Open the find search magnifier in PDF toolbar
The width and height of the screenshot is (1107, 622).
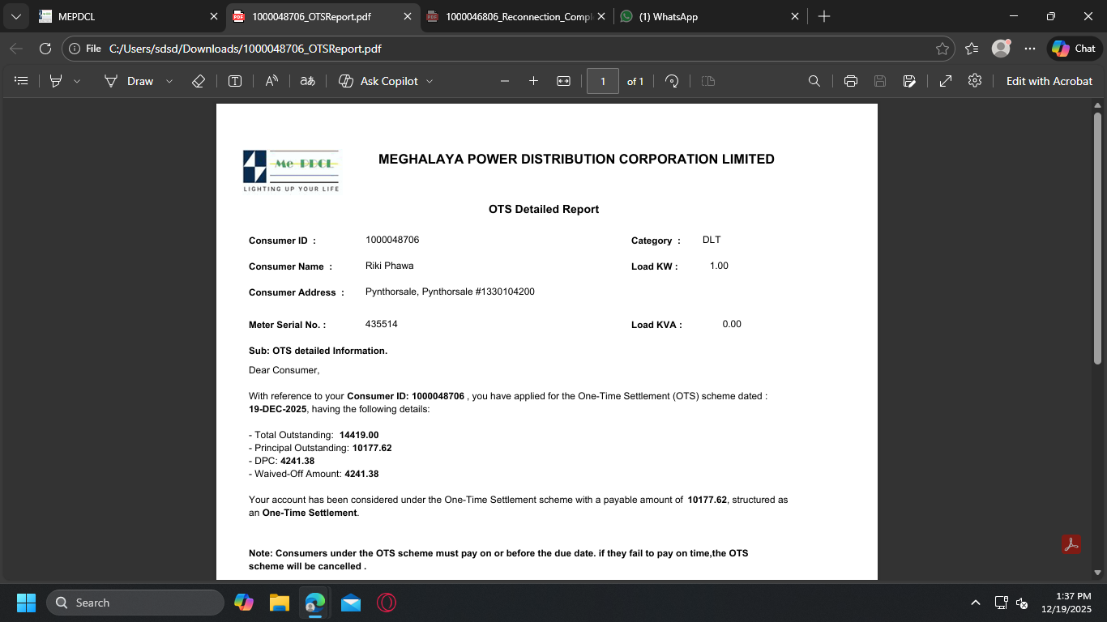(x=814, y=81)
